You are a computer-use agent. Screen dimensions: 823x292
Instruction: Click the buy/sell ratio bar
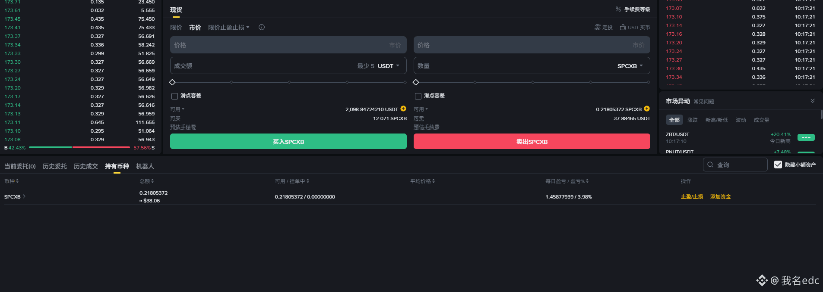coord(79,148)
